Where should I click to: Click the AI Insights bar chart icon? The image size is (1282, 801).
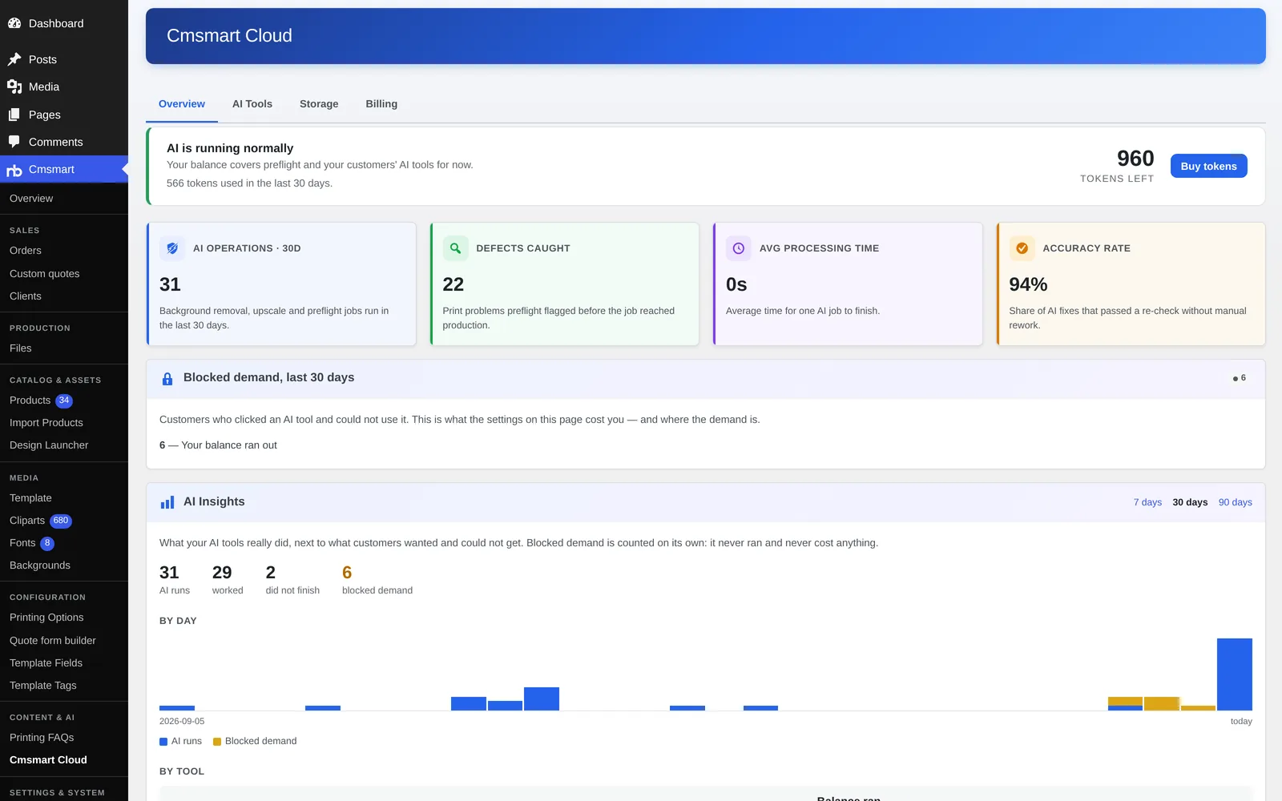pos(167,502)
